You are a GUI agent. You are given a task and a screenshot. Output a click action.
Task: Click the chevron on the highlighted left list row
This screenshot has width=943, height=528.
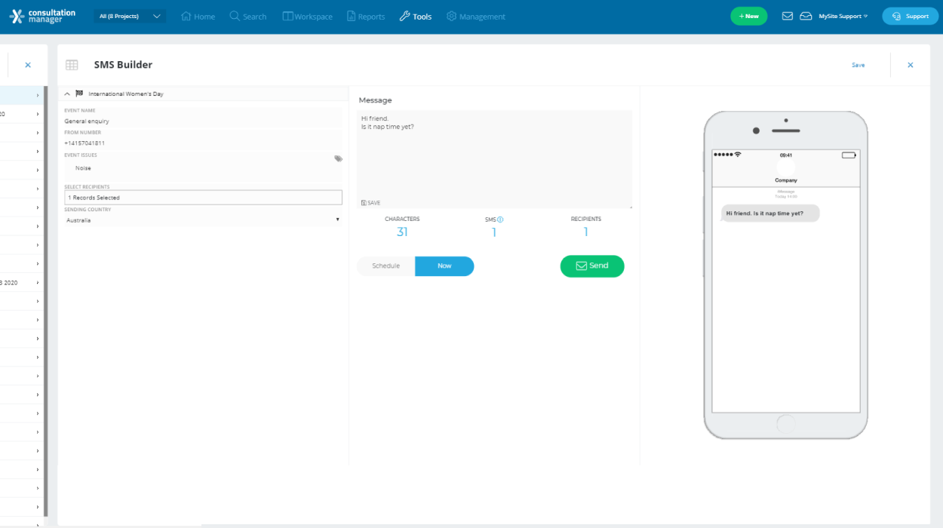[38, 95]
